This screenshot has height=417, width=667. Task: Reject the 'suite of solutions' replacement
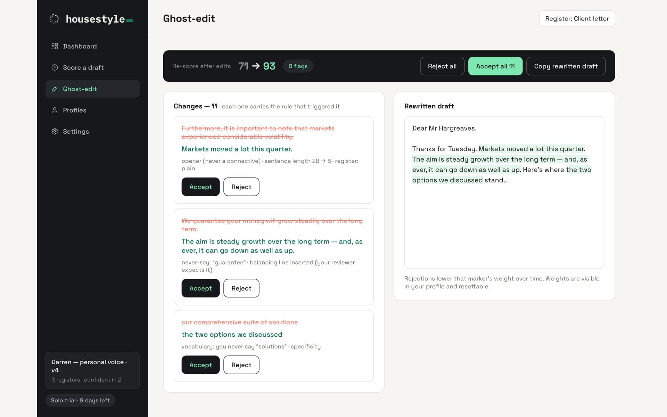[241, 365]
